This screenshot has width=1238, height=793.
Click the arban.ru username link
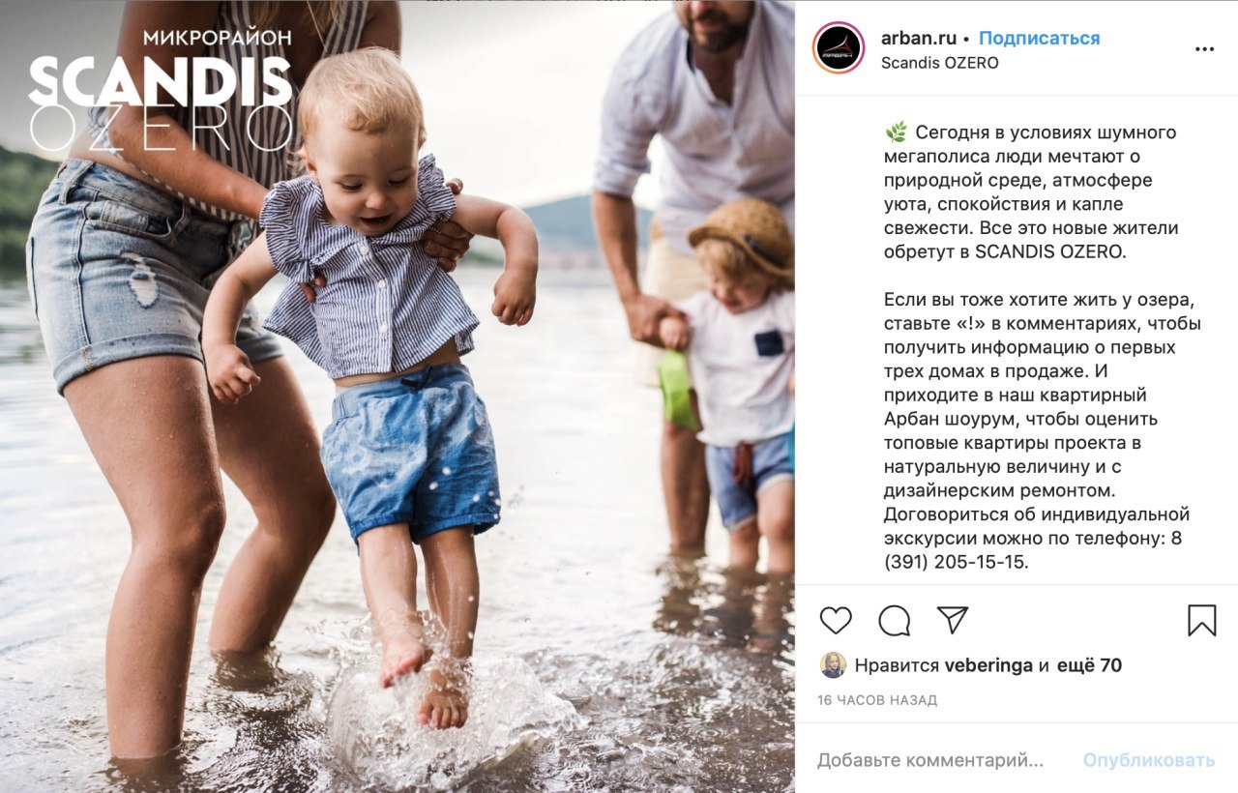[x=919, y=38]
